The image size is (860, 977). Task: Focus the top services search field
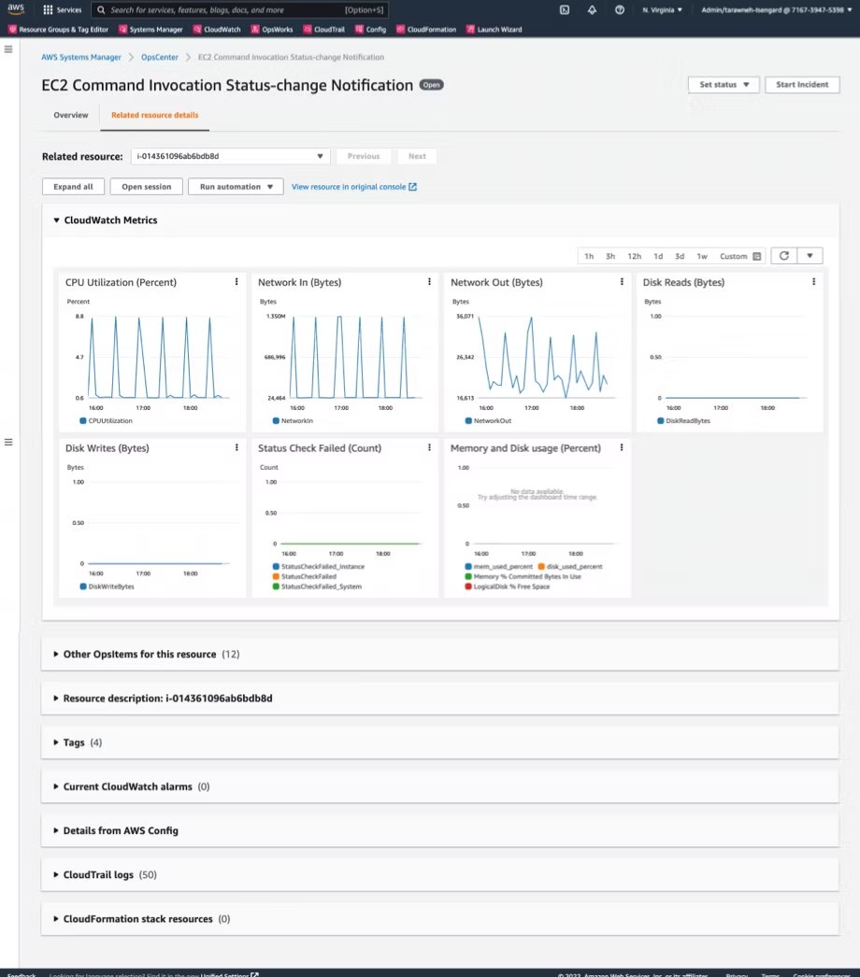[239, 10]
